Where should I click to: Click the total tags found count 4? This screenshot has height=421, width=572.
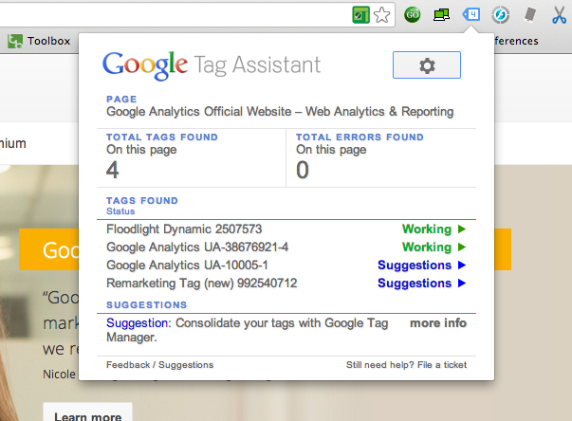point(112,171)
